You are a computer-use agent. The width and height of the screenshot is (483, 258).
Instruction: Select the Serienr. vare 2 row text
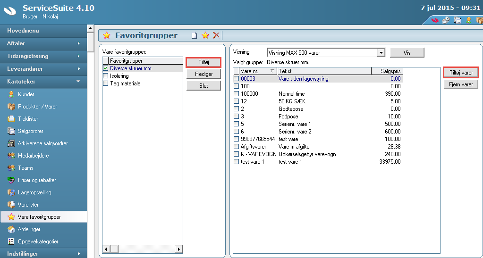tap(295, 132)
